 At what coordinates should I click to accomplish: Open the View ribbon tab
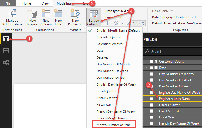[x=45, y=3]
